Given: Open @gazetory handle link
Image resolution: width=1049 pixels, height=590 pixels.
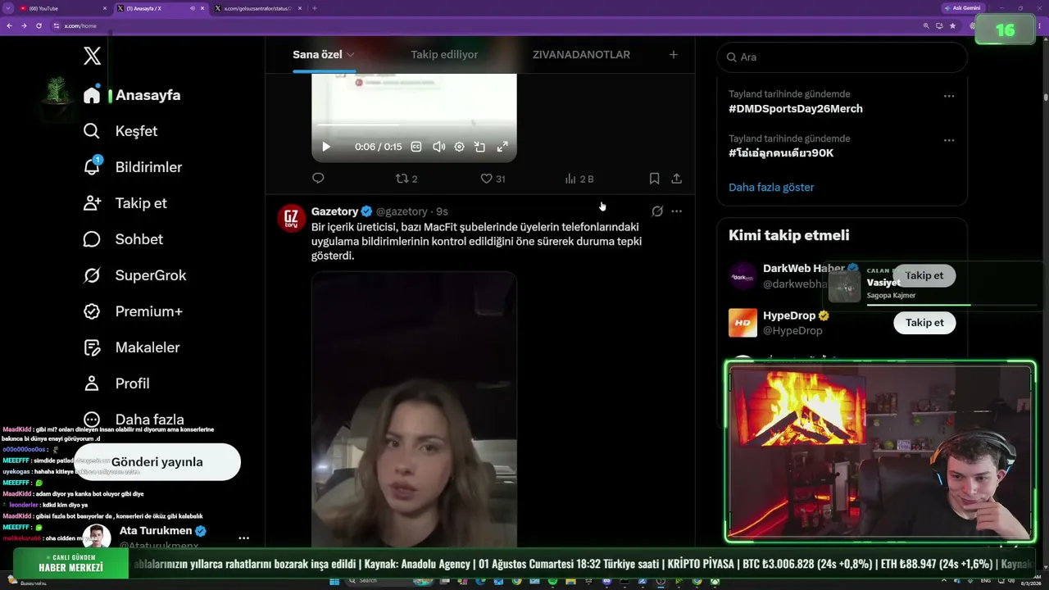Looking at the screenshot, I should click(402, 211).
